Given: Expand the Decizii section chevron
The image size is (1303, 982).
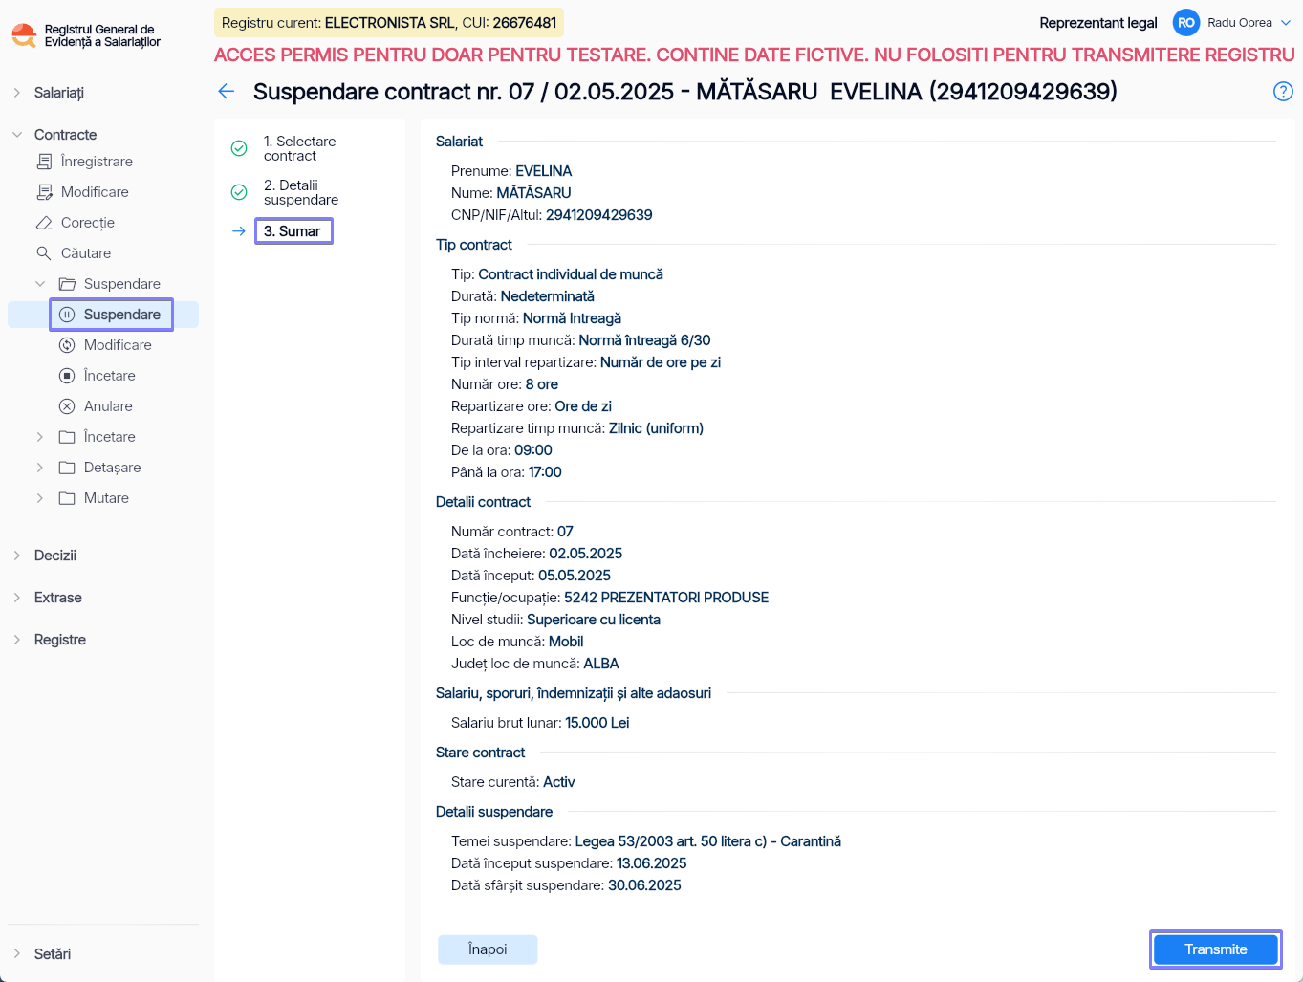Looking at the screenshot, I should [x=17, y=556].
